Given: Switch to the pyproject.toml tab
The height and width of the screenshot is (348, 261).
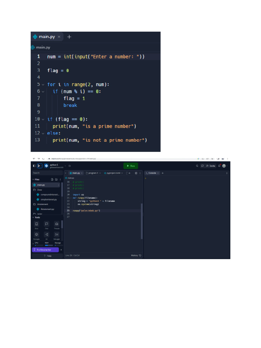Looking at the screenshot, I should click(x=112, y=173).
